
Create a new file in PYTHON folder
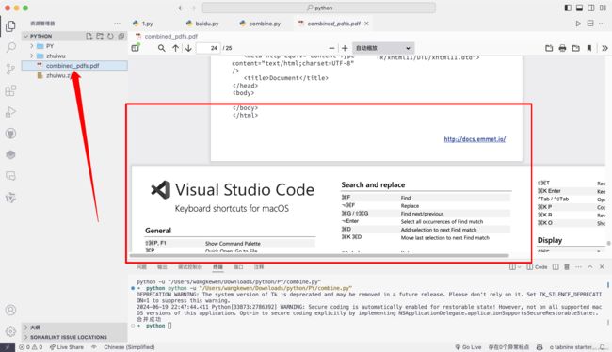click(x=89, y=36)
